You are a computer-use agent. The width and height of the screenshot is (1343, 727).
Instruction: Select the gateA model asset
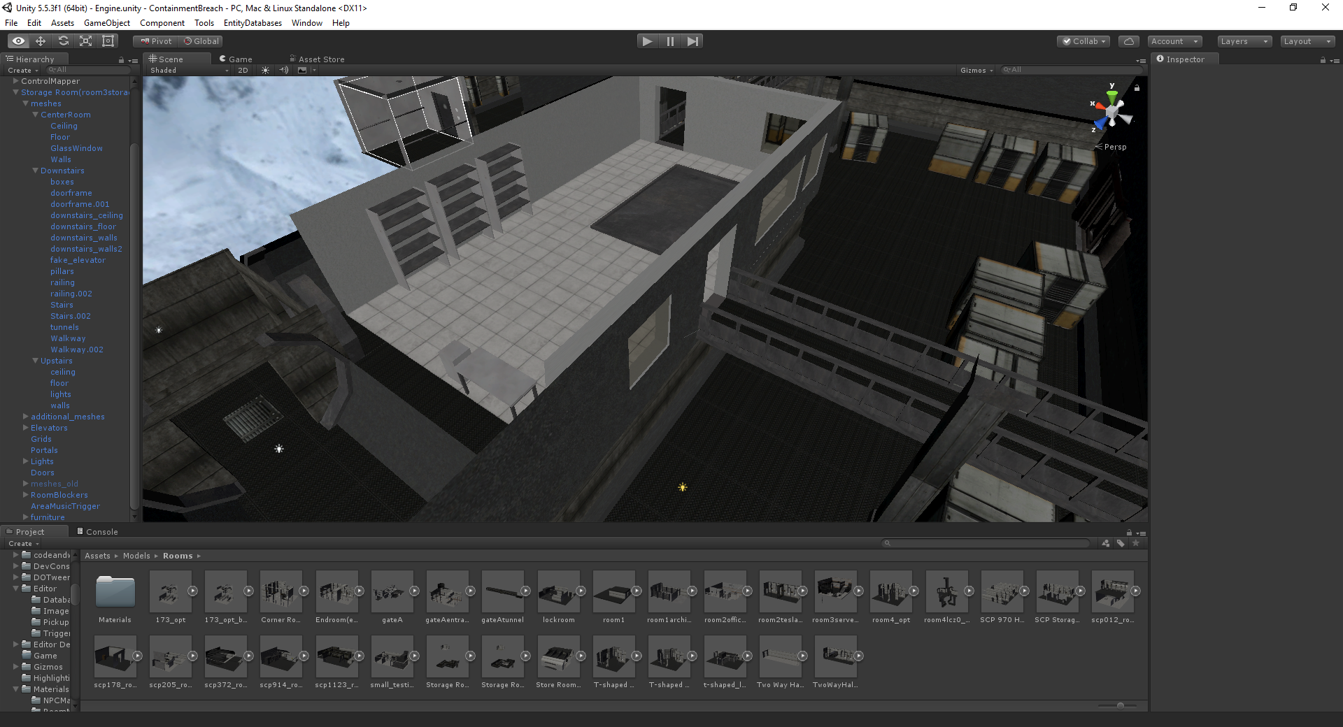[392, 598]
